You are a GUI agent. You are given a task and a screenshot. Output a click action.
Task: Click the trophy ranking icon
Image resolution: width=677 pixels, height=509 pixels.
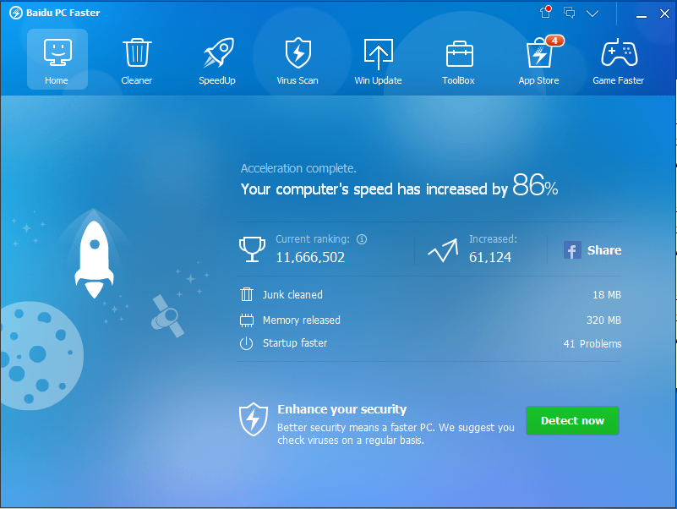click(252, 249)
